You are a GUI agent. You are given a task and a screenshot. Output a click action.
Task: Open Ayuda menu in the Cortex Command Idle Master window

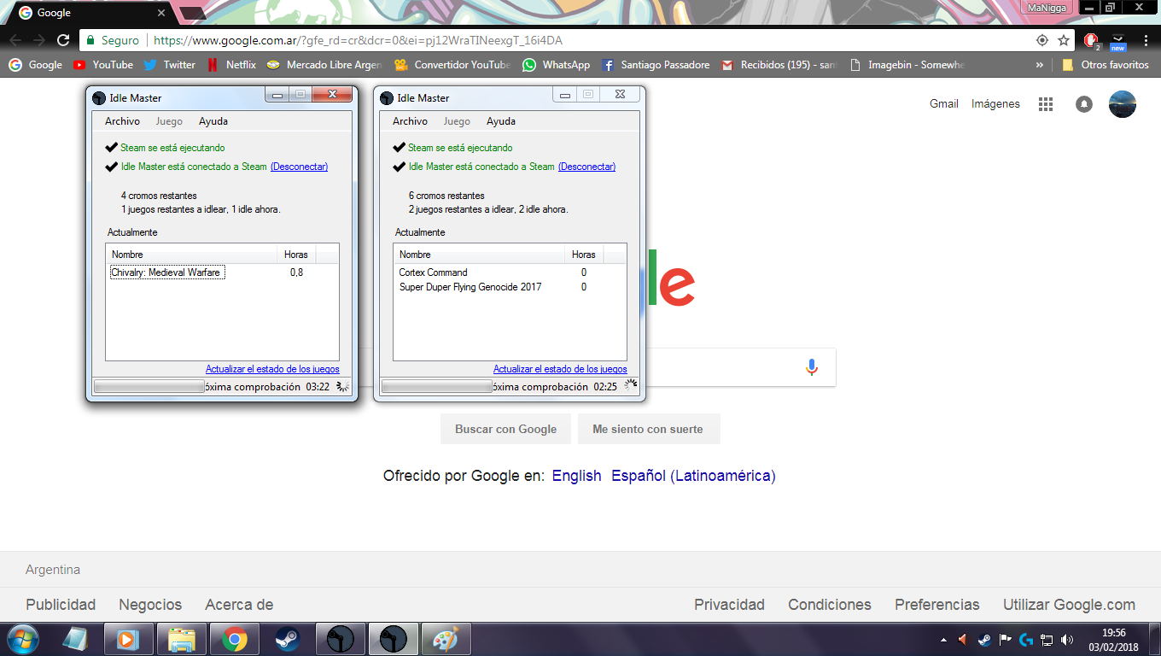tap(501, 121)
